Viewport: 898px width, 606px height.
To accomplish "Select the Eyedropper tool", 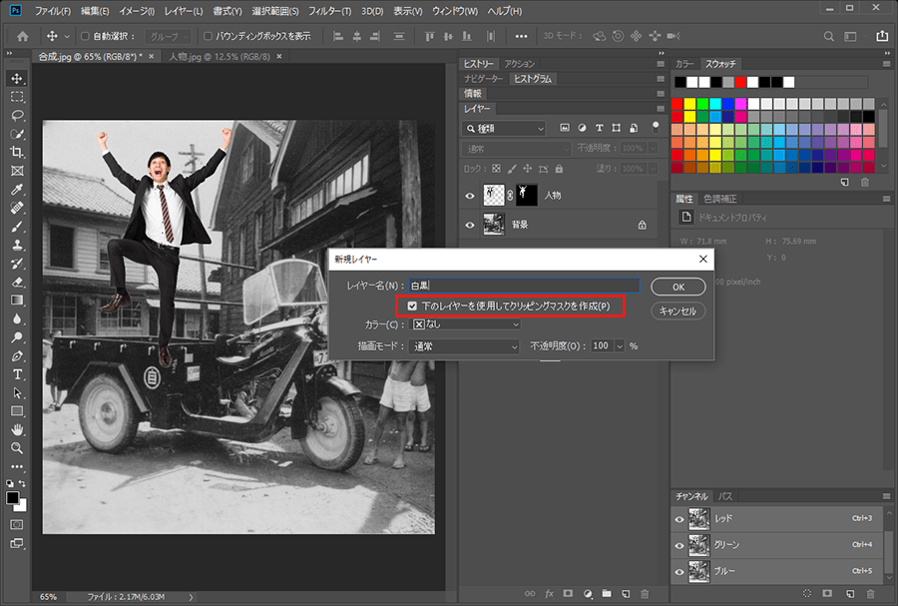I will click(17, 189).
